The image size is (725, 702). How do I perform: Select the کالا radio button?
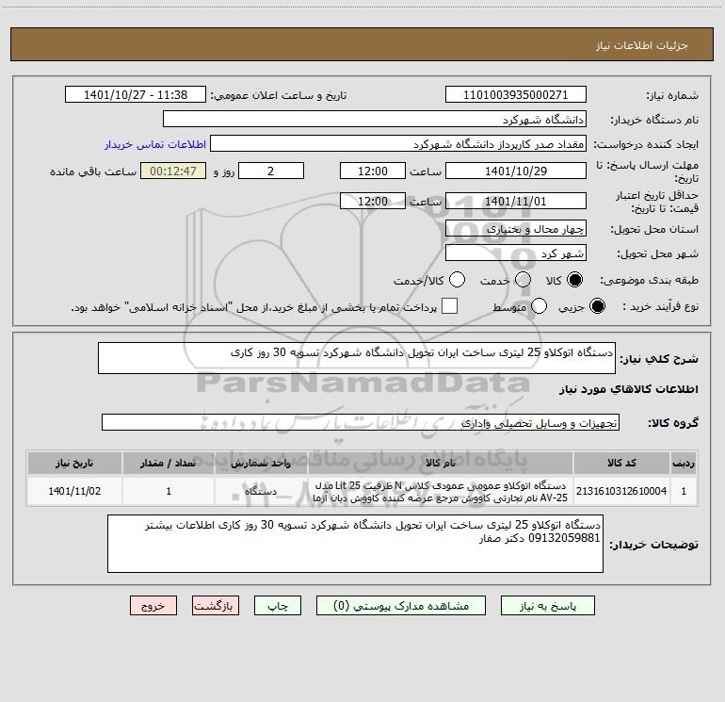(574, 280)
